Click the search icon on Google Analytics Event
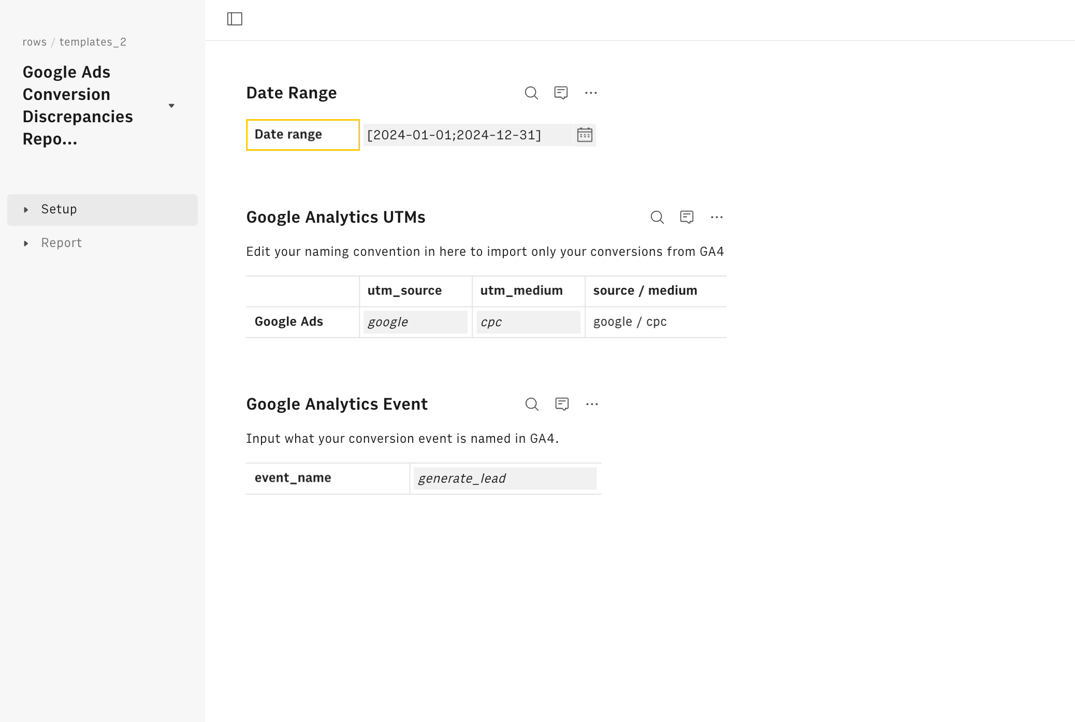 531,403
